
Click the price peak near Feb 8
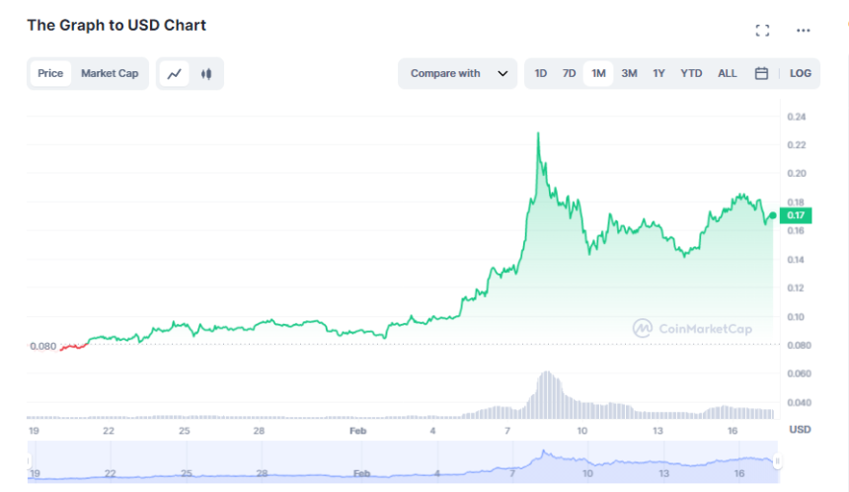538,132
